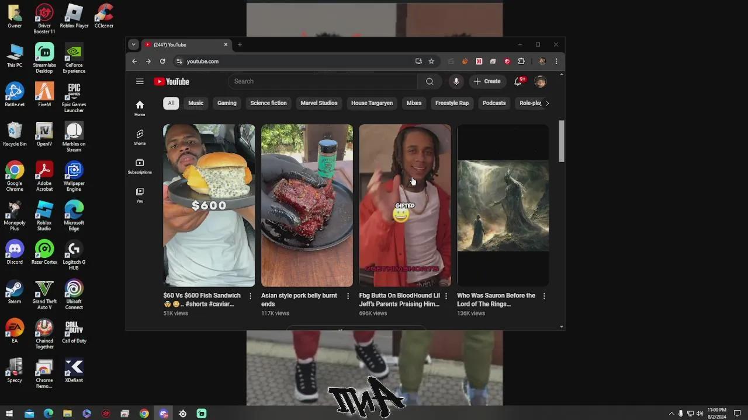Select the All filter chip
This screenshot has width=748, height=420.
coord(171,103)
